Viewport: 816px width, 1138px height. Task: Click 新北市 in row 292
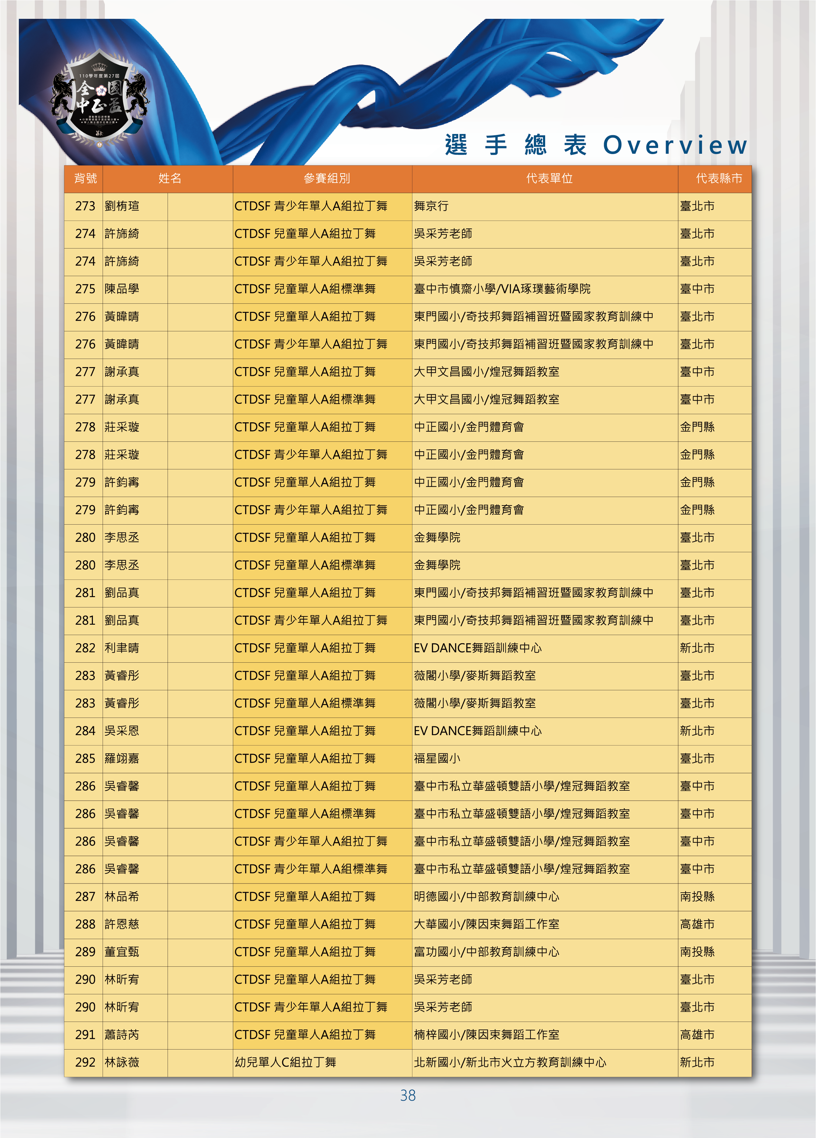point(697,1062)
